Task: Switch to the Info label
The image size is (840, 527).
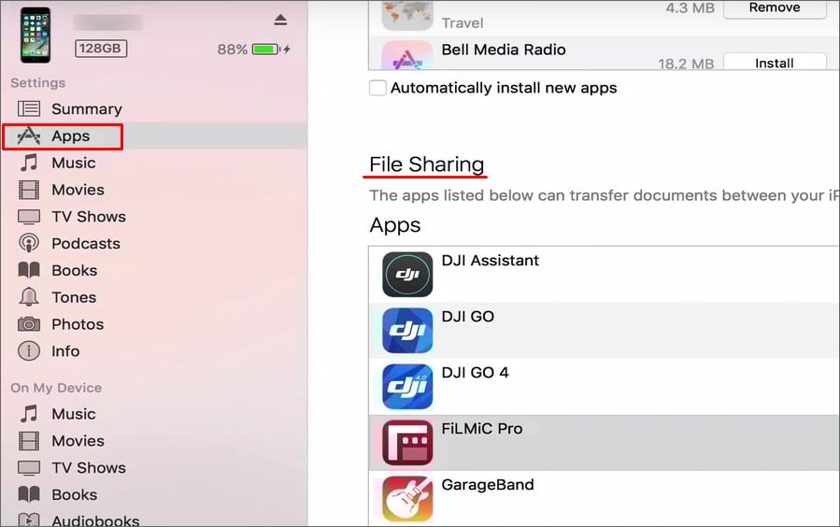Action: coord(65,351)
